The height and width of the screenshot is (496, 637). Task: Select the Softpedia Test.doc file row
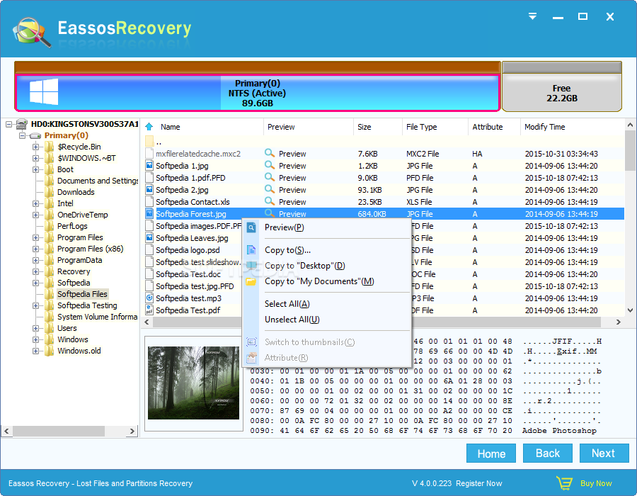[188, 274]
